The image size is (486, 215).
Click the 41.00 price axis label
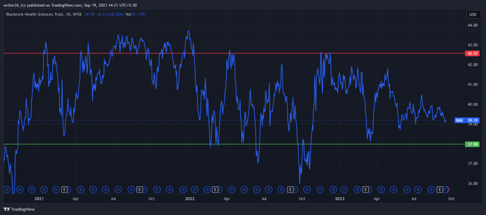[x=472, y=85]
